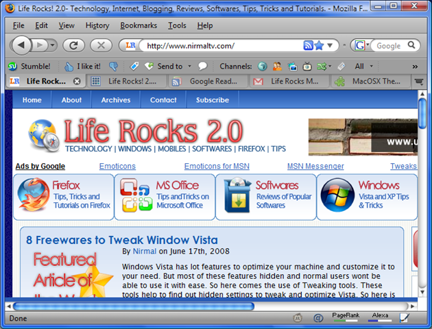Click the I like it! thumbs up button
This screenshot has height=329, width=432.
(82, 66)
